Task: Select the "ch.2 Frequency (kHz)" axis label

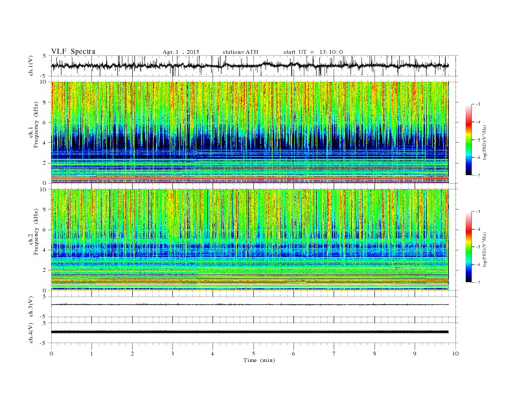Action: 34,232
